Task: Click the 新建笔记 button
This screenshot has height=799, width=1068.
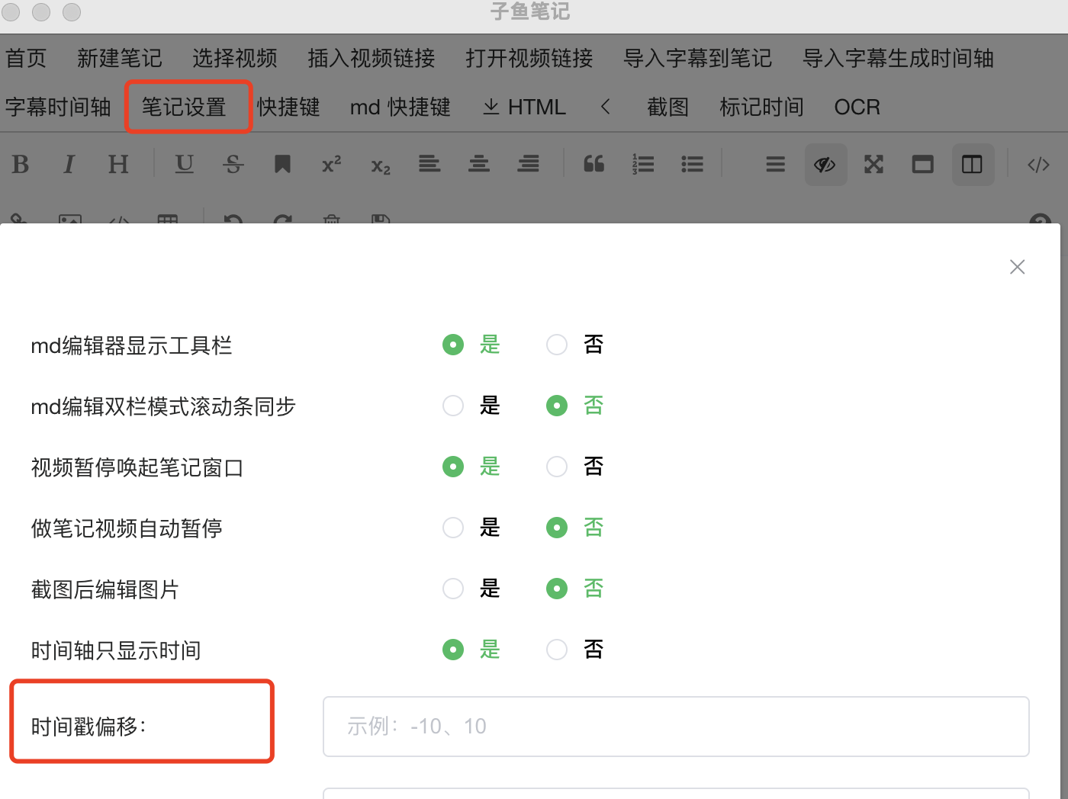Action: pos(120,58)
